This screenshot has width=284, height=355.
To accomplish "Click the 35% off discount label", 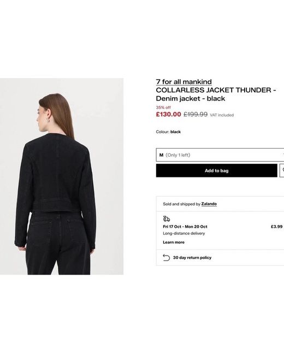I will coord(163,107).
